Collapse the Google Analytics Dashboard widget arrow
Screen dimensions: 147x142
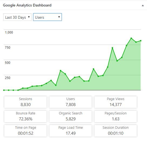(x=143, y=5)
